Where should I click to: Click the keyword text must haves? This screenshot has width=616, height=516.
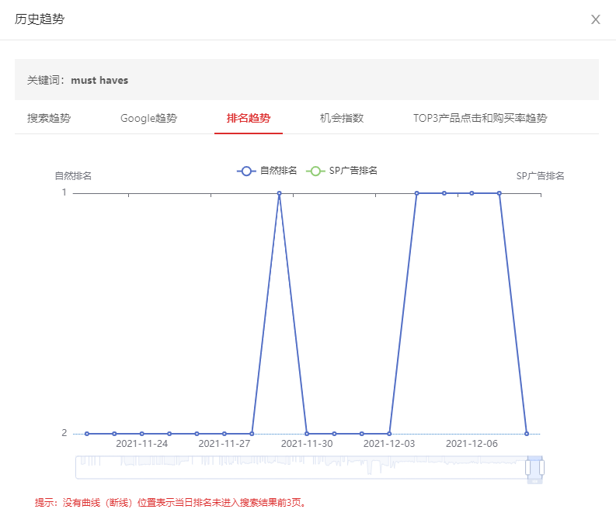tap(99, 81)
